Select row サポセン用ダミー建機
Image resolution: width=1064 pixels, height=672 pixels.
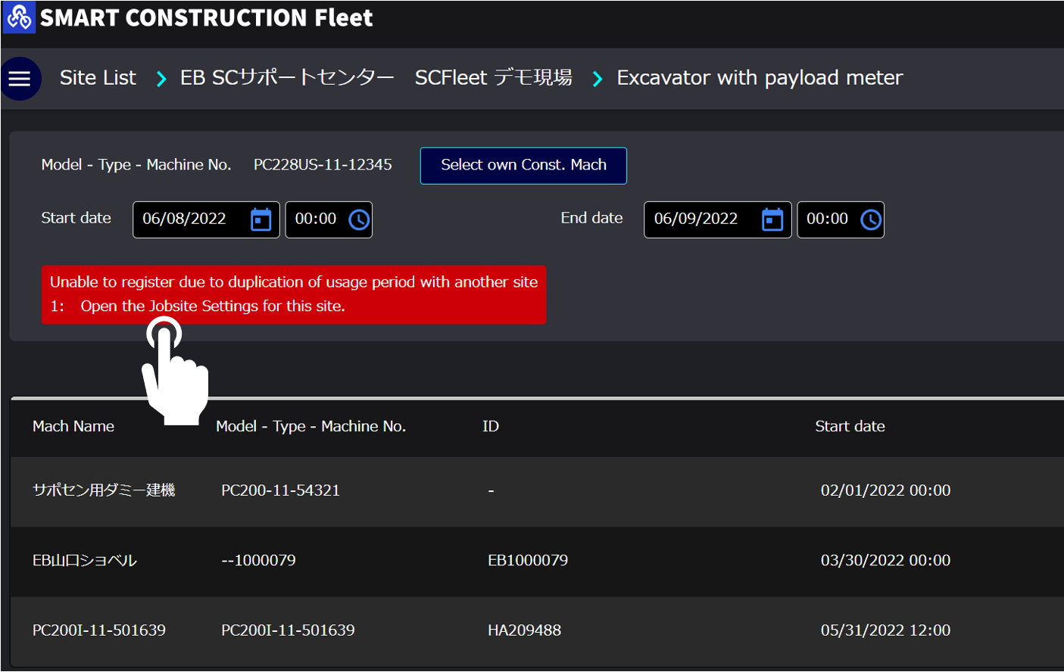[537, 490]
